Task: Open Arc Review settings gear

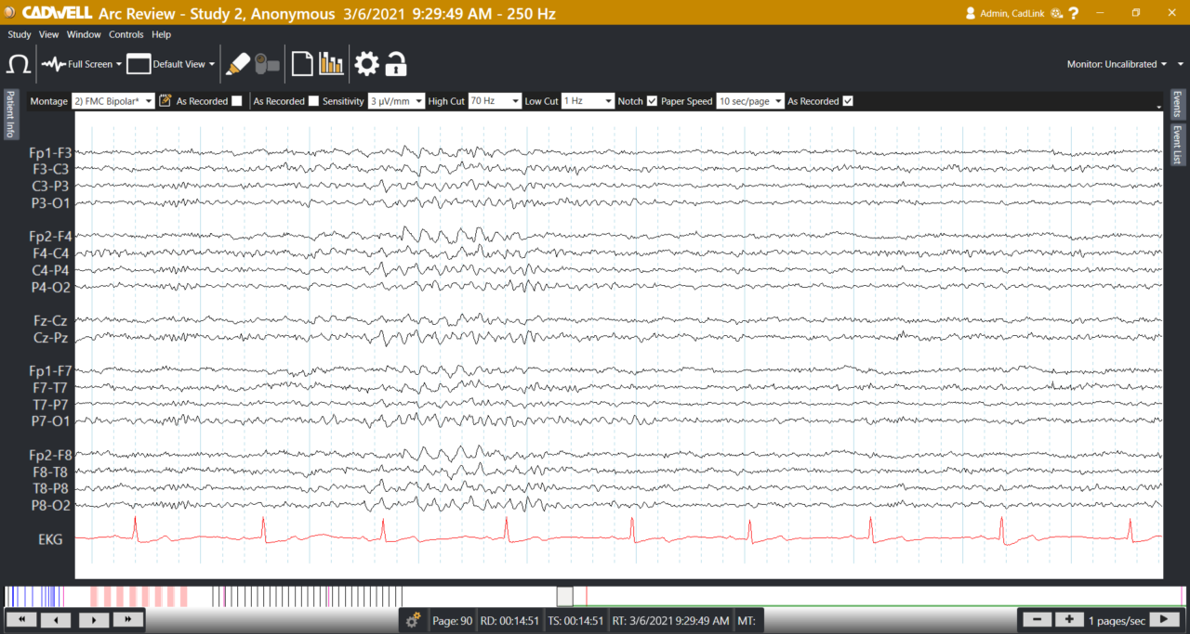Action: pos(366,63)
